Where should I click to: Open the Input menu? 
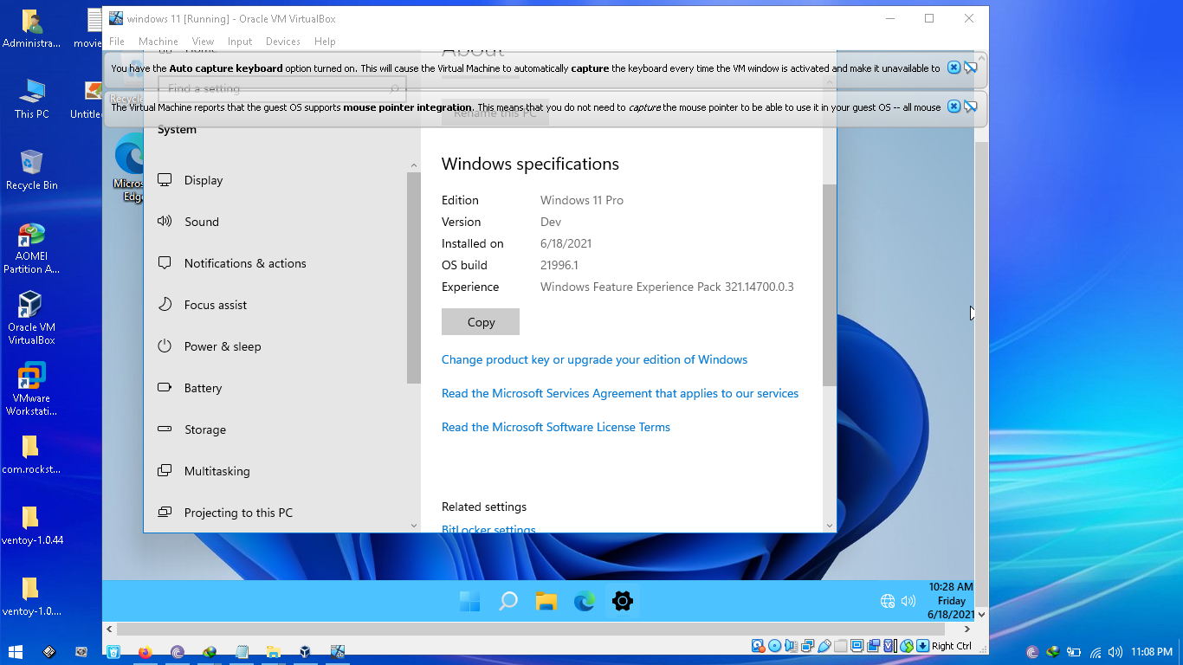[x=240, y=42]
